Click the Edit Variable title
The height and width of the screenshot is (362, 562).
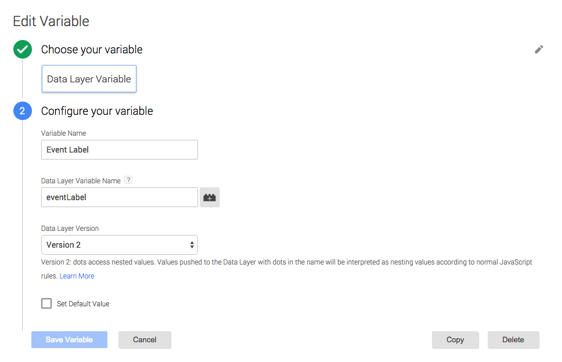(51, 21)
